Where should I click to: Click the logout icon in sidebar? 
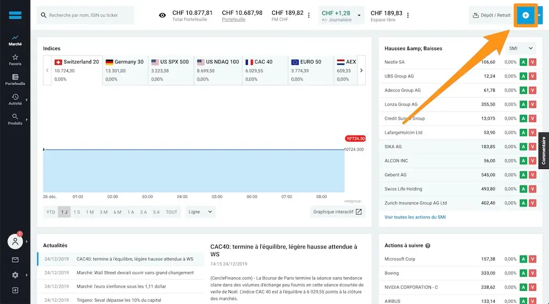15,290
